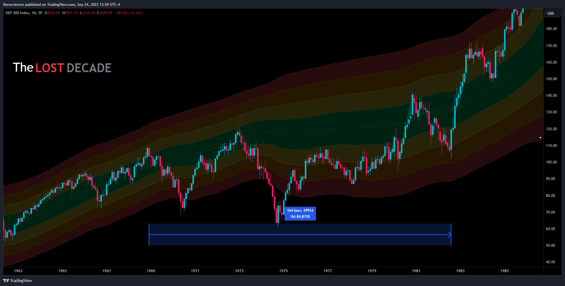Screen dimensions: 565x286
Task: Click the 1975 label on time axis
Action: click(284, 271)
